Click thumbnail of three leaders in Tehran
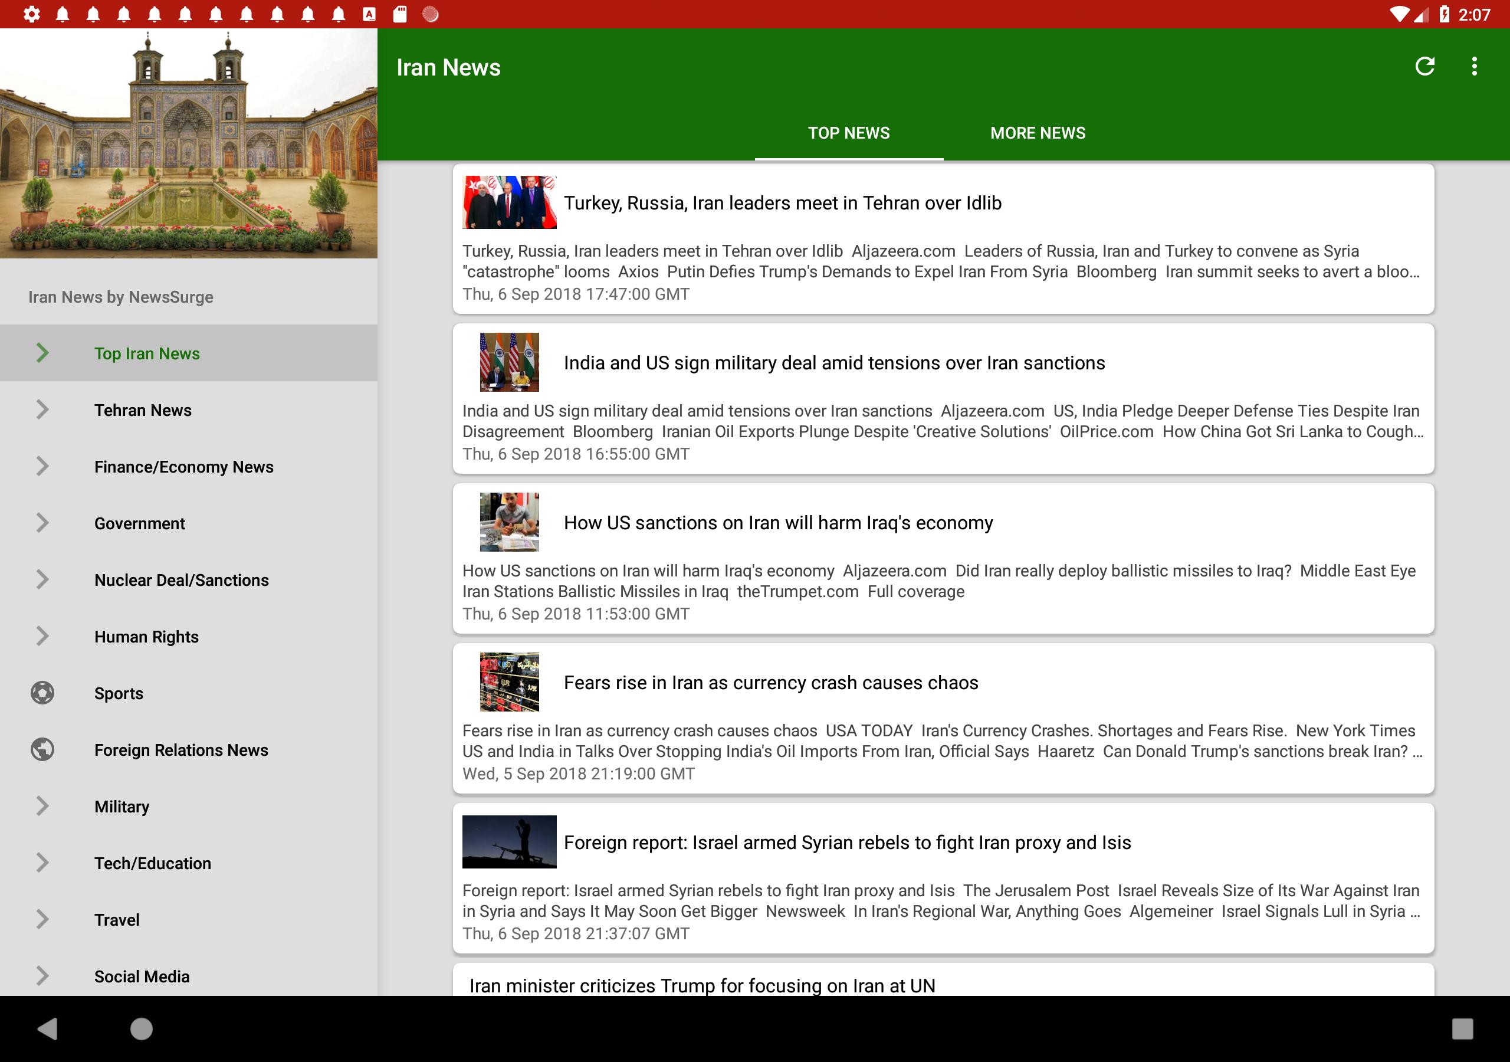Screen dimensions: 1510x1062 [509, 202]
